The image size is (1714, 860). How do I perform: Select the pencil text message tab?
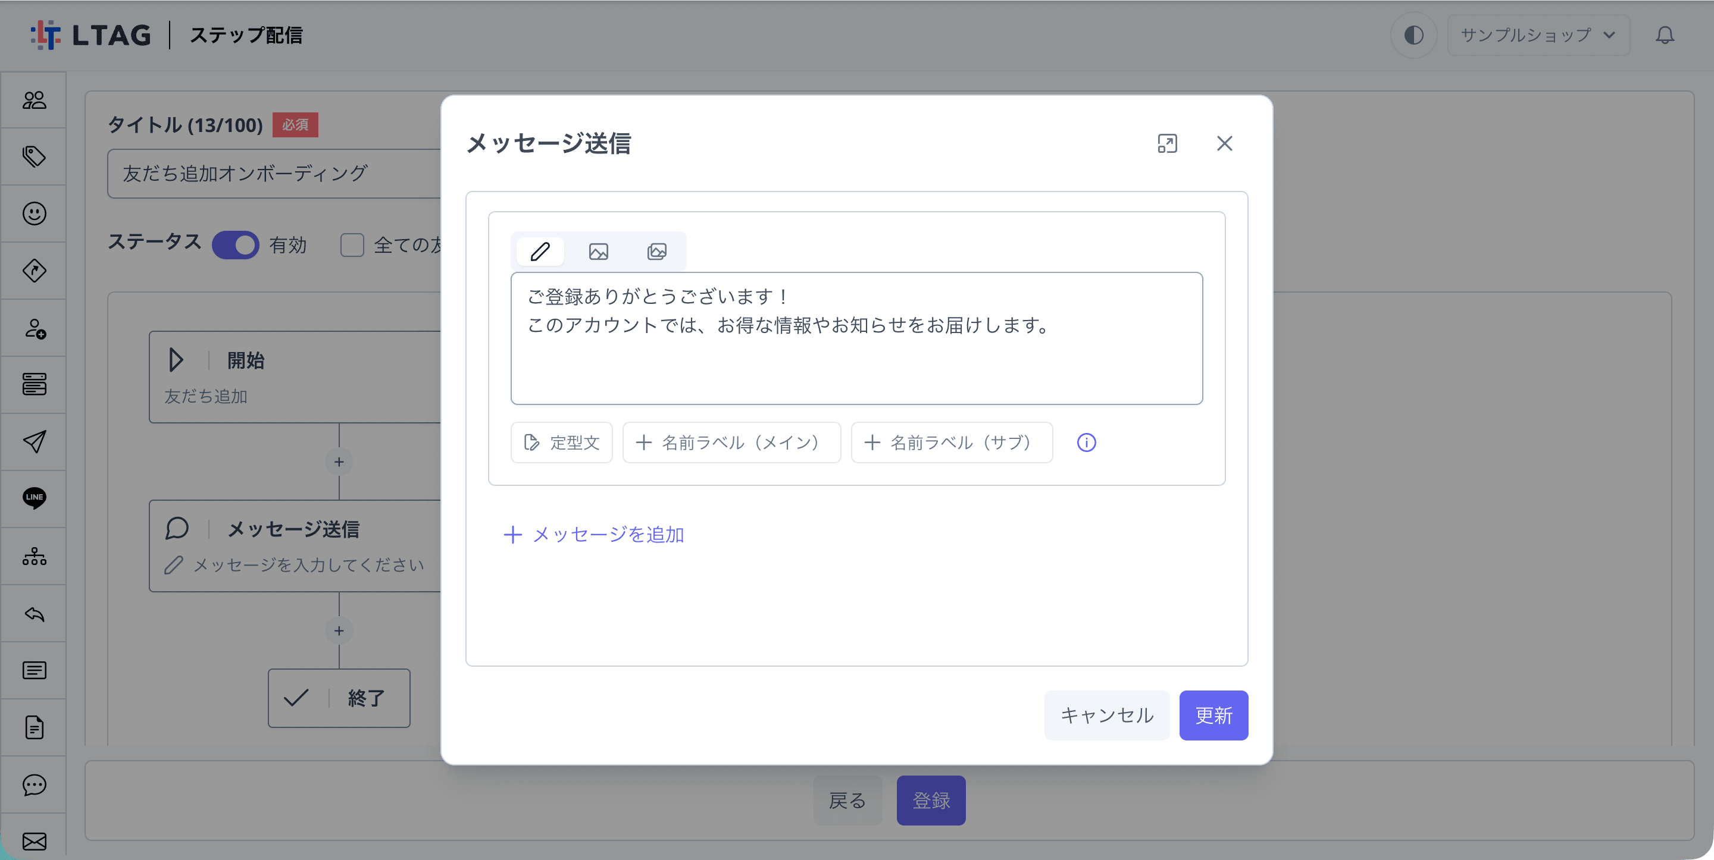pyautogui.click(x=540, y=252)
